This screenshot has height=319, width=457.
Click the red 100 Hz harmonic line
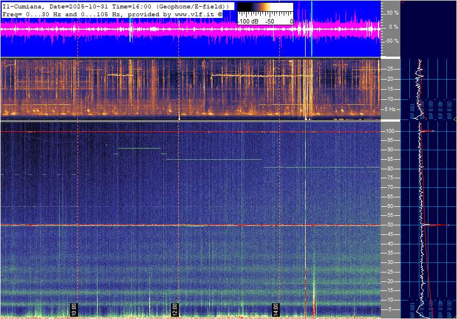(168, 132)
